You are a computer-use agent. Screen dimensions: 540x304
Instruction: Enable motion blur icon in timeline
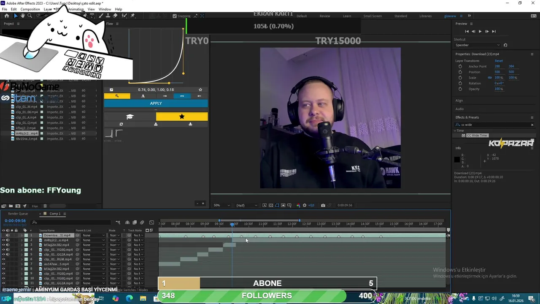(x=142, y=223)
